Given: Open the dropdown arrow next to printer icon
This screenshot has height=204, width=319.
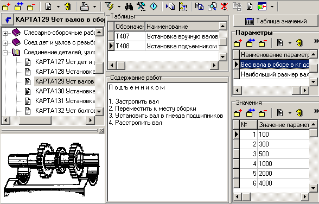Looking at the screenshot, I should pos(94,7).
